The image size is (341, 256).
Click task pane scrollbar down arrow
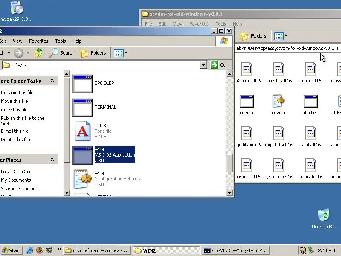pos(67,193)
